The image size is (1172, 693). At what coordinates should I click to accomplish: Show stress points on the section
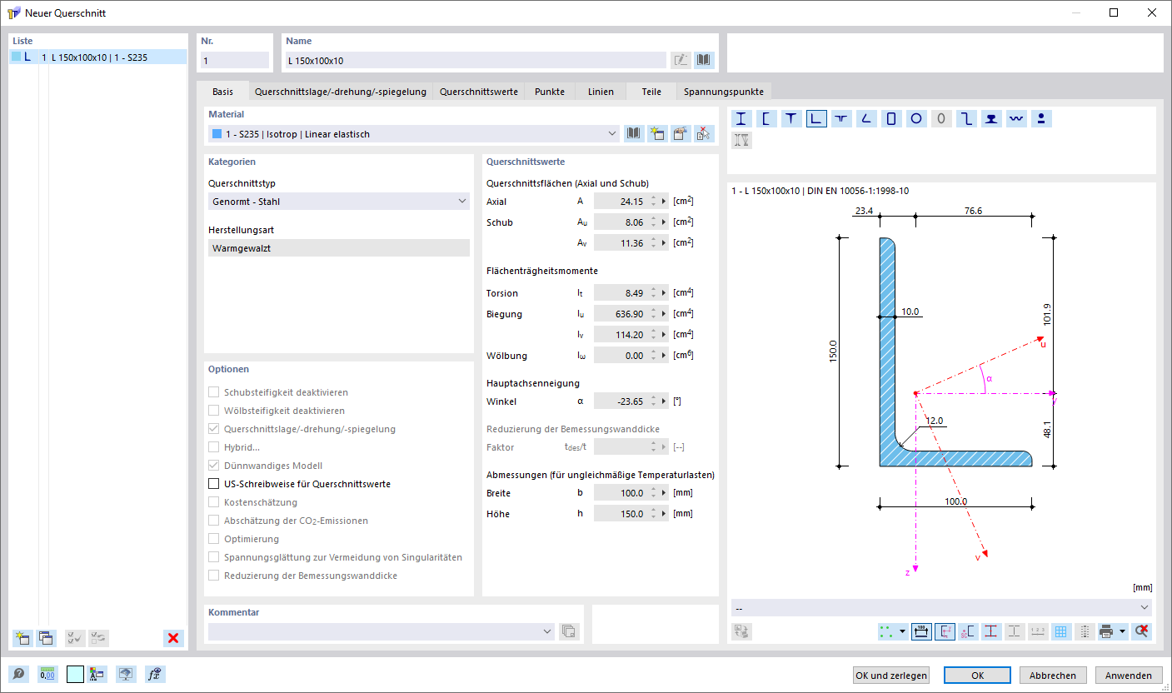click(x=991, y=631)
